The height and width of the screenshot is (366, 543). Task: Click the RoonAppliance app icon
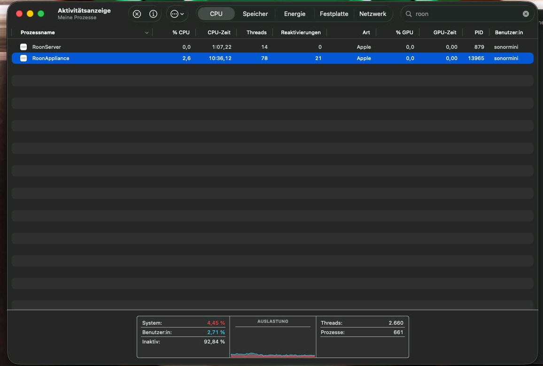[x=23, y=58]
